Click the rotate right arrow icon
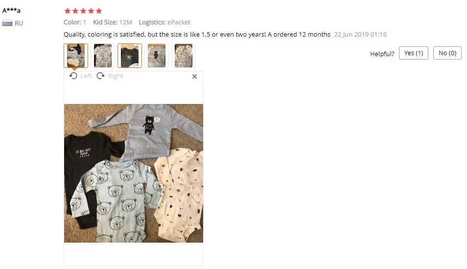Screen dimensions: 467x269 [x=101, y=76]
